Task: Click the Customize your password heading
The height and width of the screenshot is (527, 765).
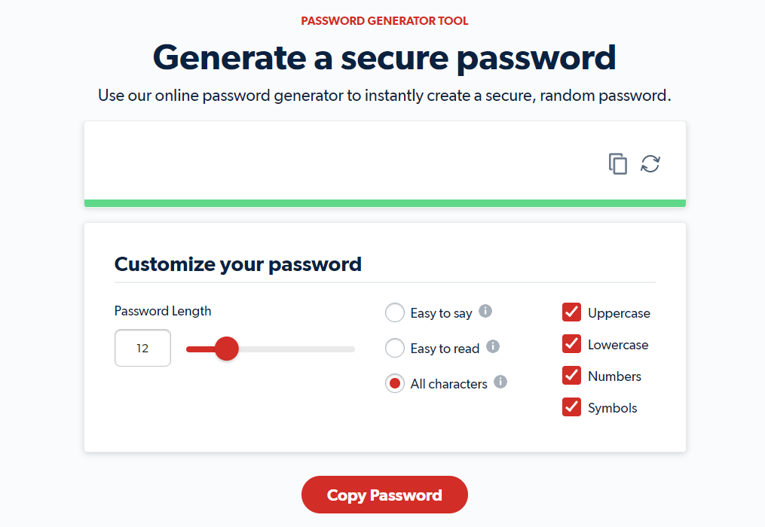Action: coord(238,264)
